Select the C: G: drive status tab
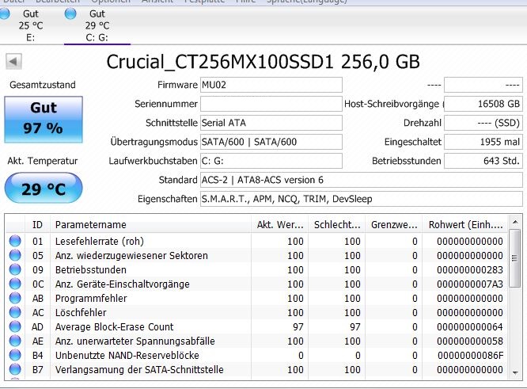Image resolution: width=527 pixels, height=389 pixels. (97, 25)
